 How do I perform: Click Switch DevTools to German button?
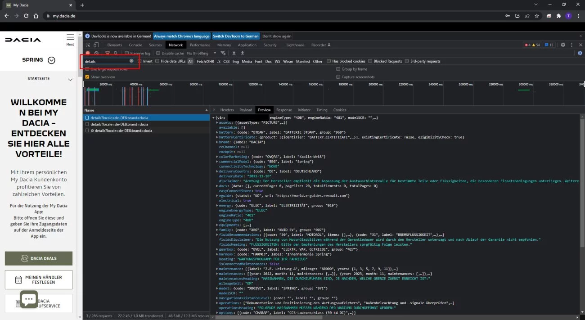tap(236, 36)
